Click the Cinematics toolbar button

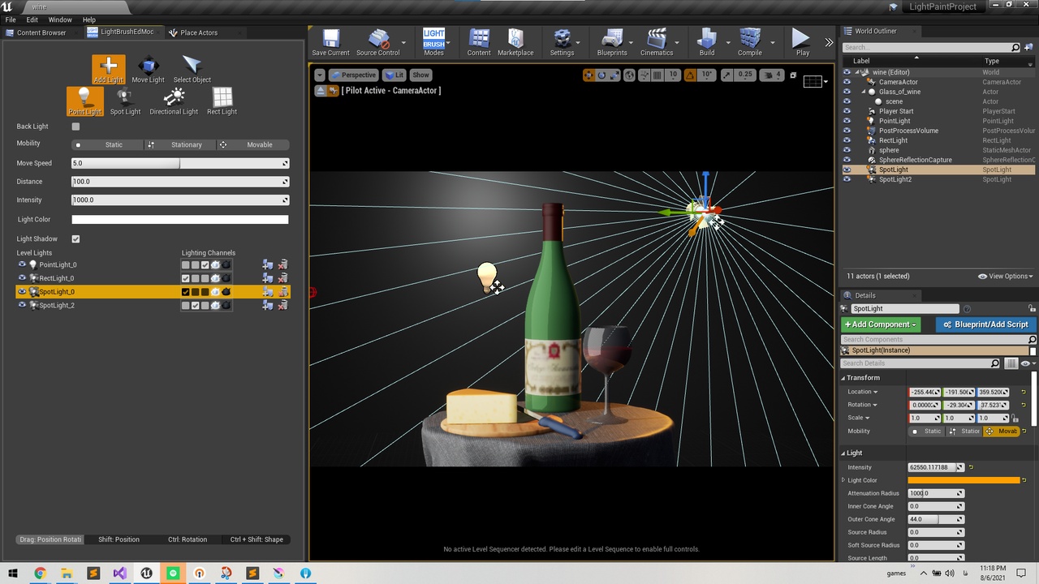657,43
